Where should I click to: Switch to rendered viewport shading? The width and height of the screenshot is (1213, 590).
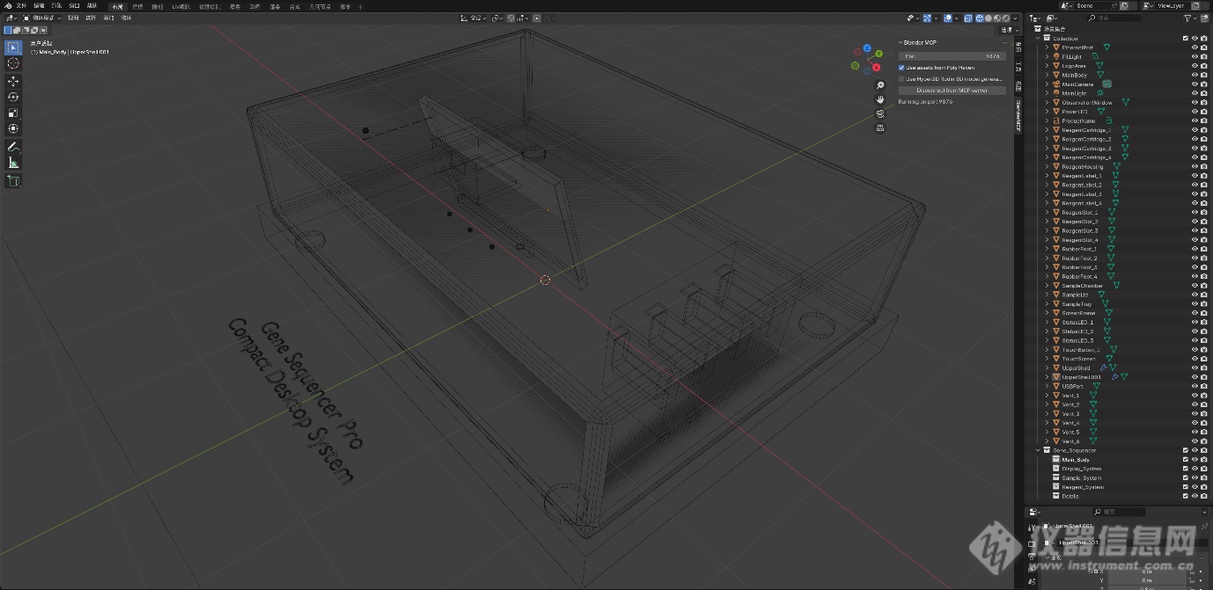(x=1006, y=18)
